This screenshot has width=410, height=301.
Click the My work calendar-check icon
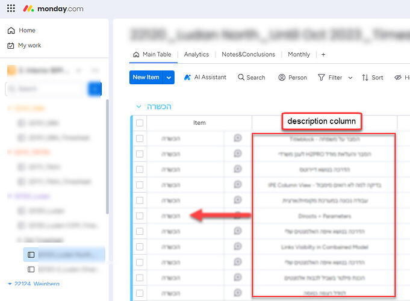pos(11,46)
